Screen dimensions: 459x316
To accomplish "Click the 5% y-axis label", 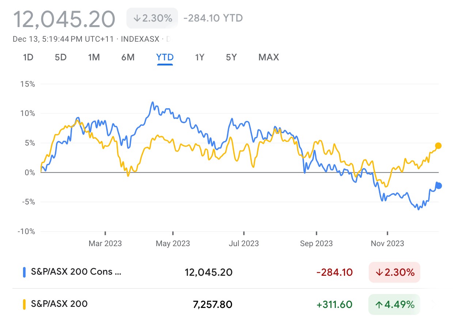I will 30,143.
